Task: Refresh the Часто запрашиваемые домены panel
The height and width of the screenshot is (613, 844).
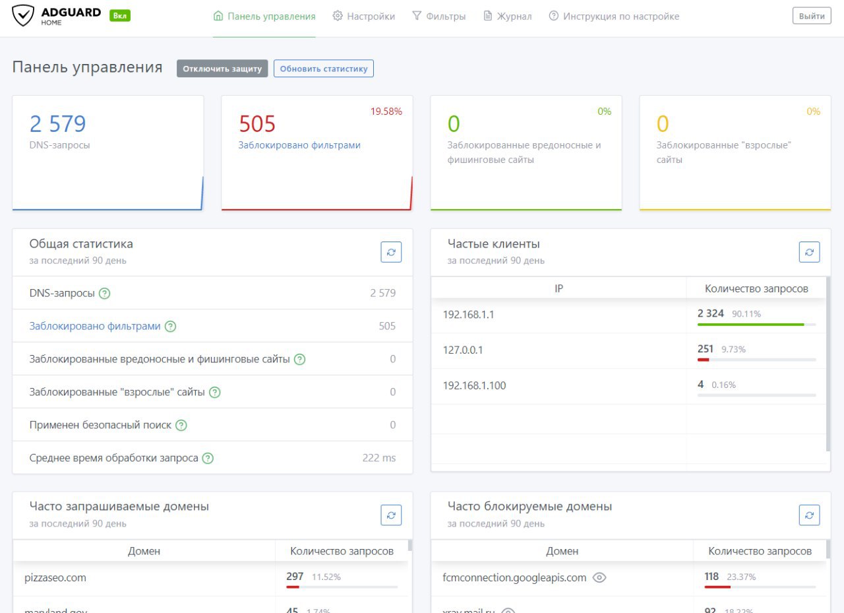Action: (391, 515)
